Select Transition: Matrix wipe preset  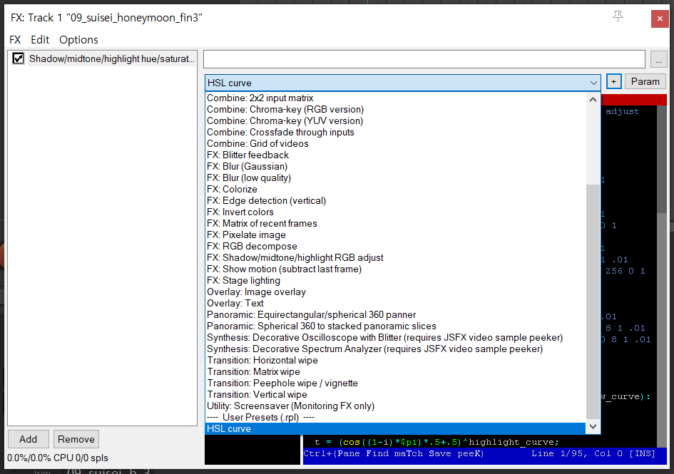click(395, 371)
